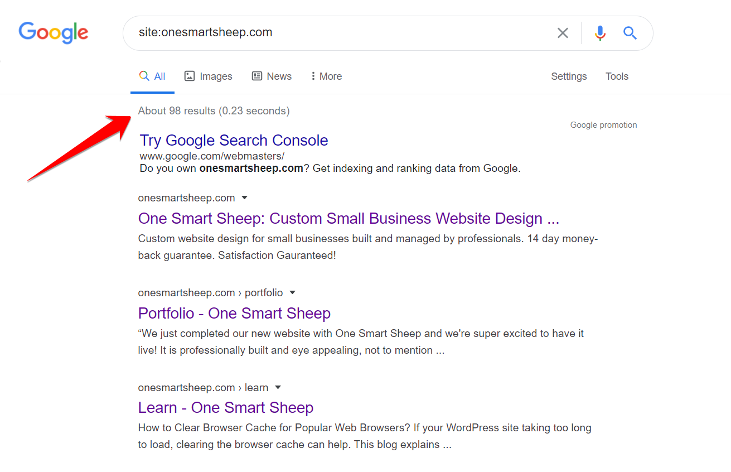The height and width of the screenshot is (472, 731).
Task: Click inside the search input field
Action: (335, 33)
